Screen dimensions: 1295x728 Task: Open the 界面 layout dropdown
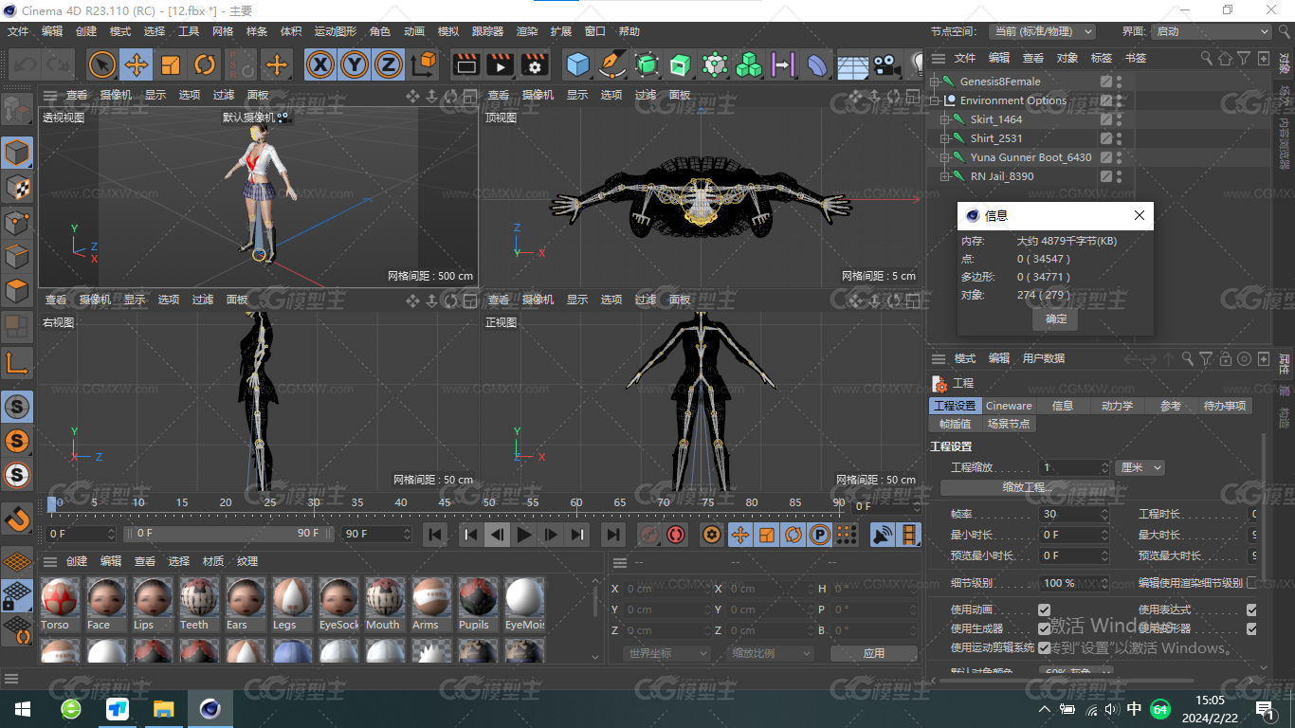pyautogui.click(x=1212, y=31)
